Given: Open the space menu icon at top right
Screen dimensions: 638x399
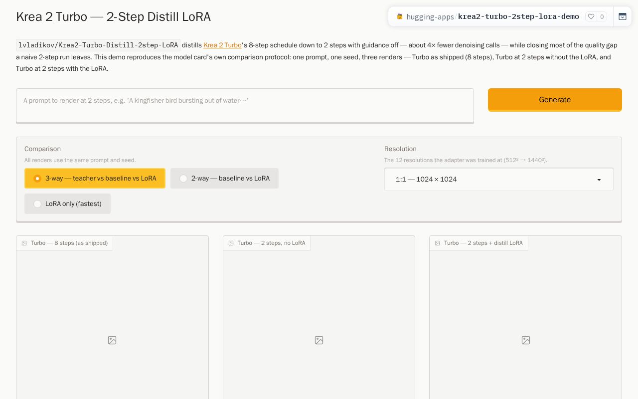Looking at the screenshot, I should [x=623, y=16].
